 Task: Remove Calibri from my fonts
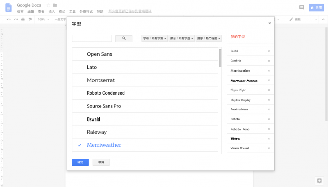click(x=269, y=51)
